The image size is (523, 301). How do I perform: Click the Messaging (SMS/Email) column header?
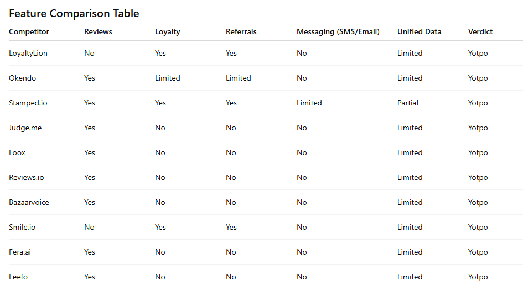tap(338, 32)
